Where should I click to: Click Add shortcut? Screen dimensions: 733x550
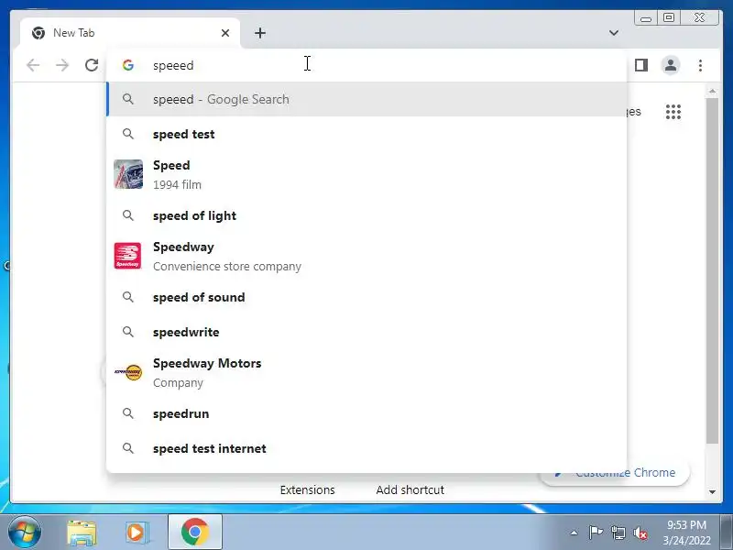pyautogui.click(x=410, y=489)
